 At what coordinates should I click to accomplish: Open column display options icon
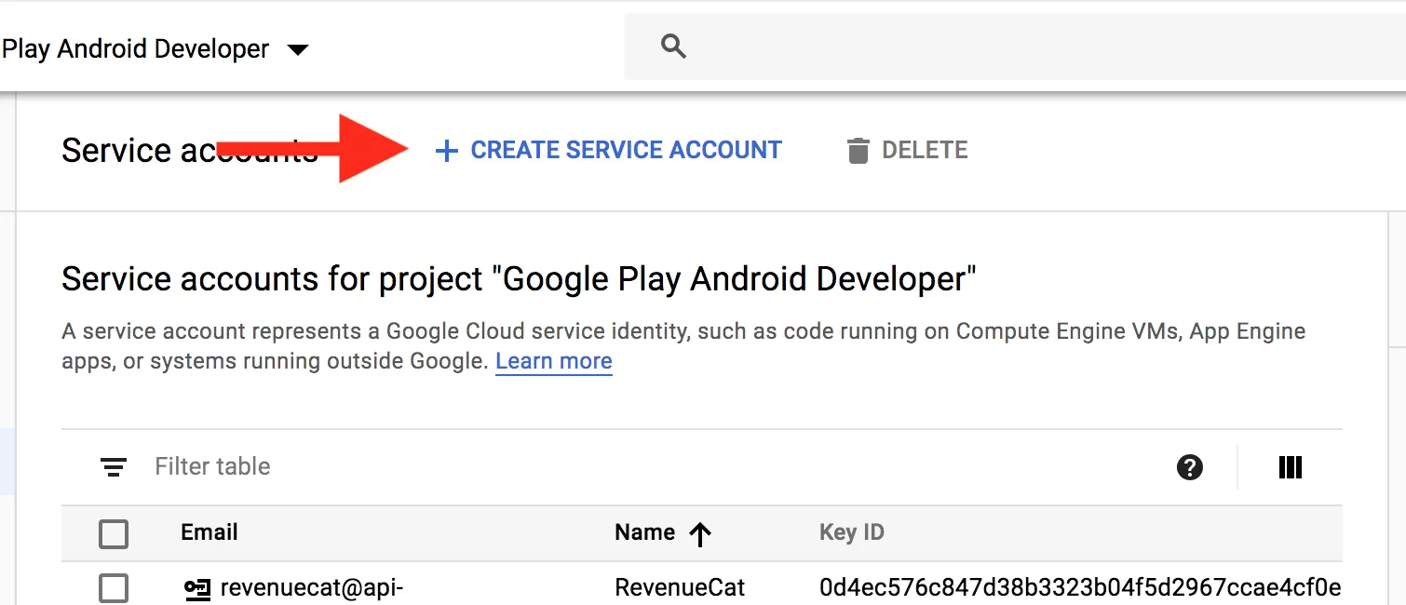coord(1290,467)
